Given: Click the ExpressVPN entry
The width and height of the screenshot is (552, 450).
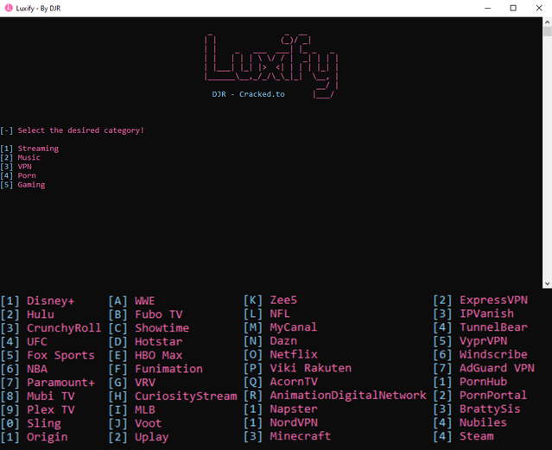Looking at the screenshot, I should pos(480,300).
